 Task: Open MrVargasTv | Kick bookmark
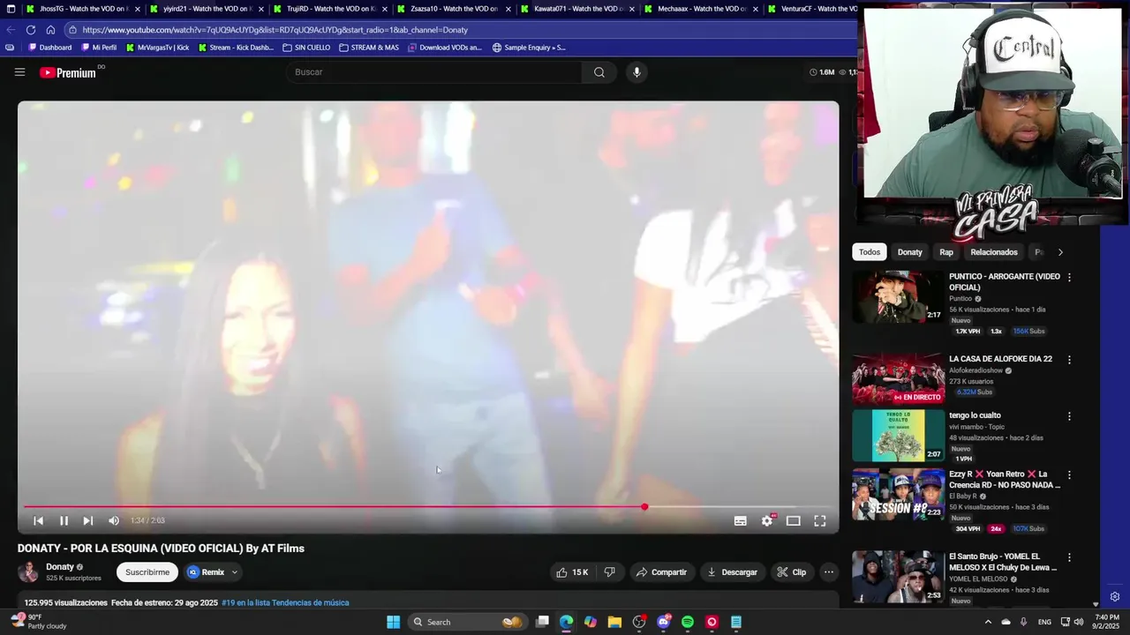click(x=157, y=48)
